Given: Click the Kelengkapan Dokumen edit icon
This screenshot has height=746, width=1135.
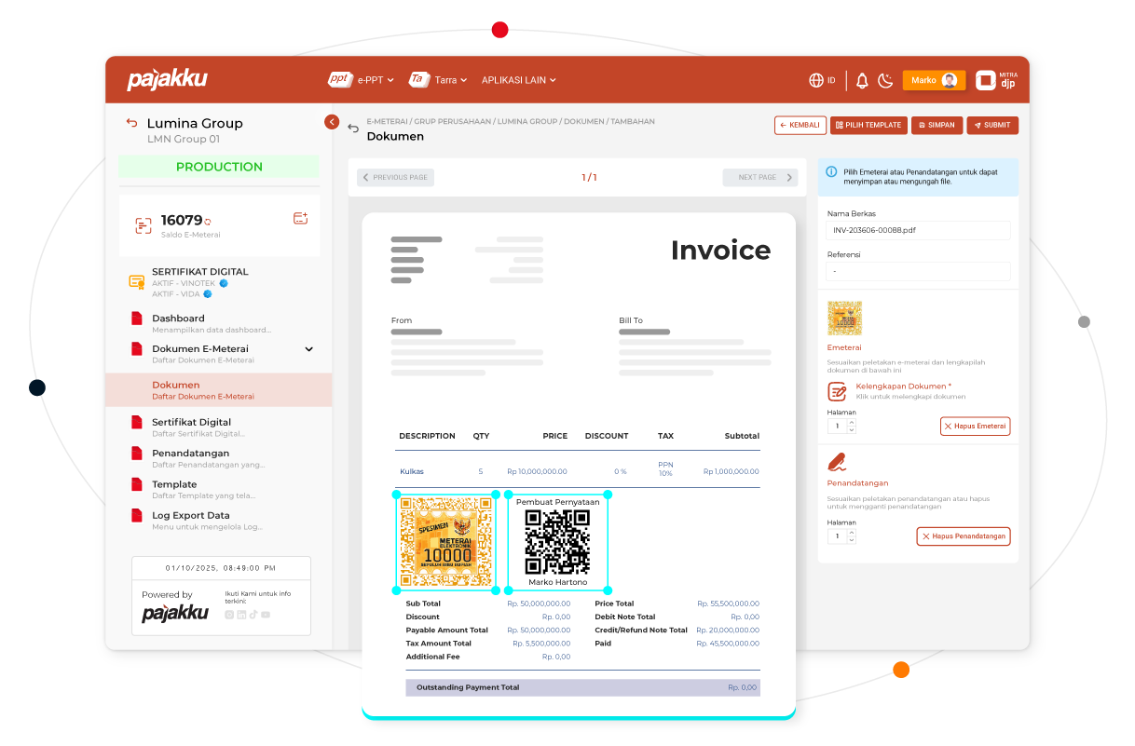Looking at the screenshot, I should pyautogui.click(x=837, y=391).
